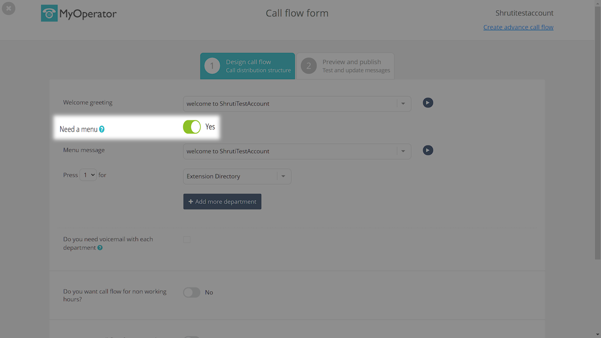Play the menu message audio
This screenshot has height=338, width=601.
tap(428, 150)
